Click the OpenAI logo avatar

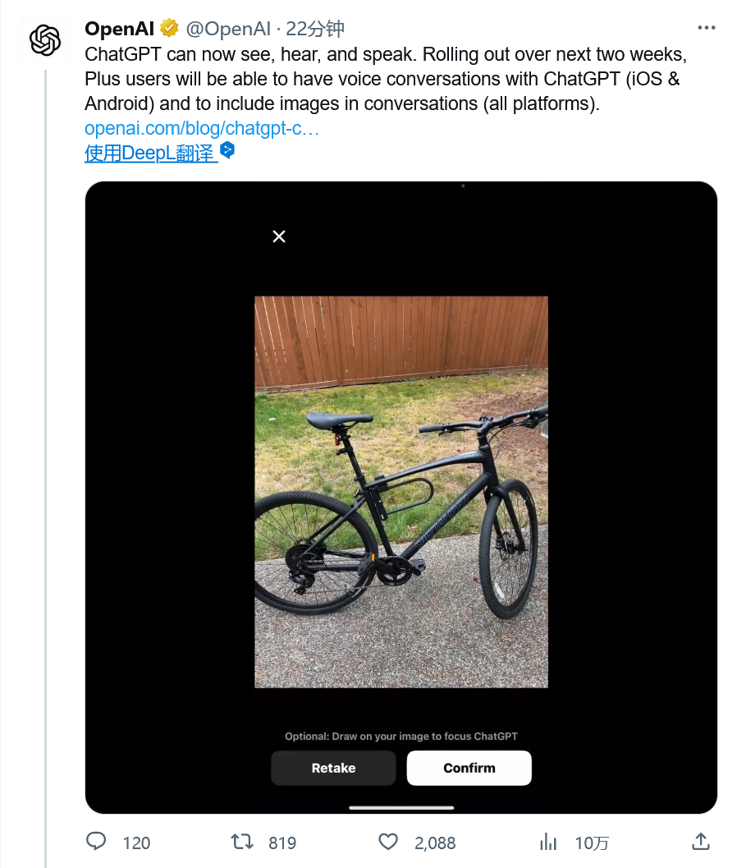[x=46, y=40]
